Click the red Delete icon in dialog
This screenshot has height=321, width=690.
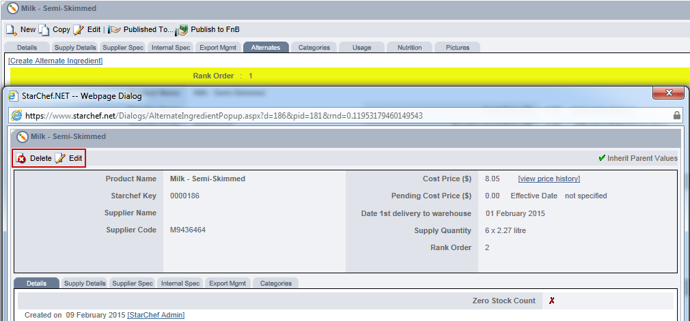pos(21,159)
